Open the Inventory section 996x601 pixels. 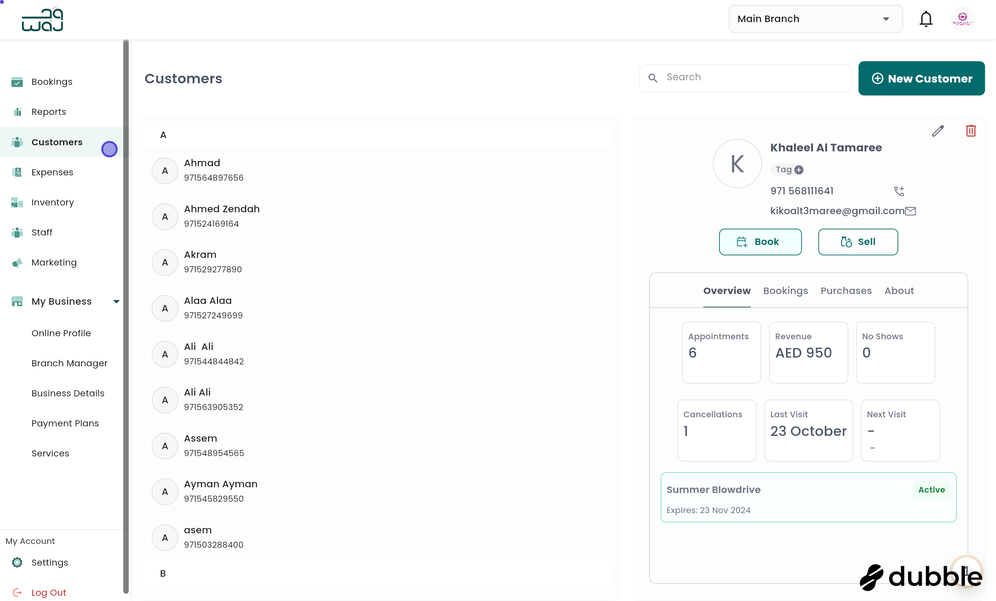(53, 202)
